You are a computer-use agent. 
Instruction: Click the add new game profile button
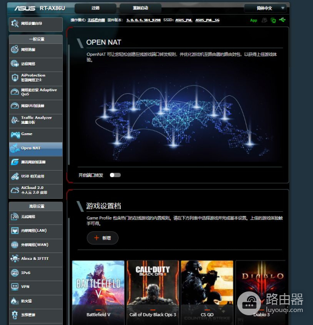pyautogui.click(x=102, y=238)
